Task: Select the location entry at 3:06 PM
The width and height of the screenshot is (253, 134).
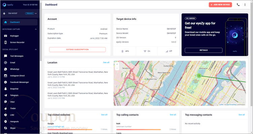Action: click(77, 85)
